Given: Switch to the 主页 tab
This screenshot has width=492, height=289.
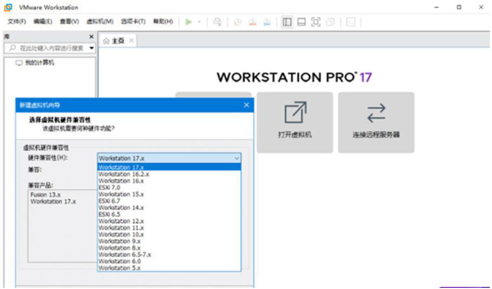Looking at the screenshot, I should point(118,41).
